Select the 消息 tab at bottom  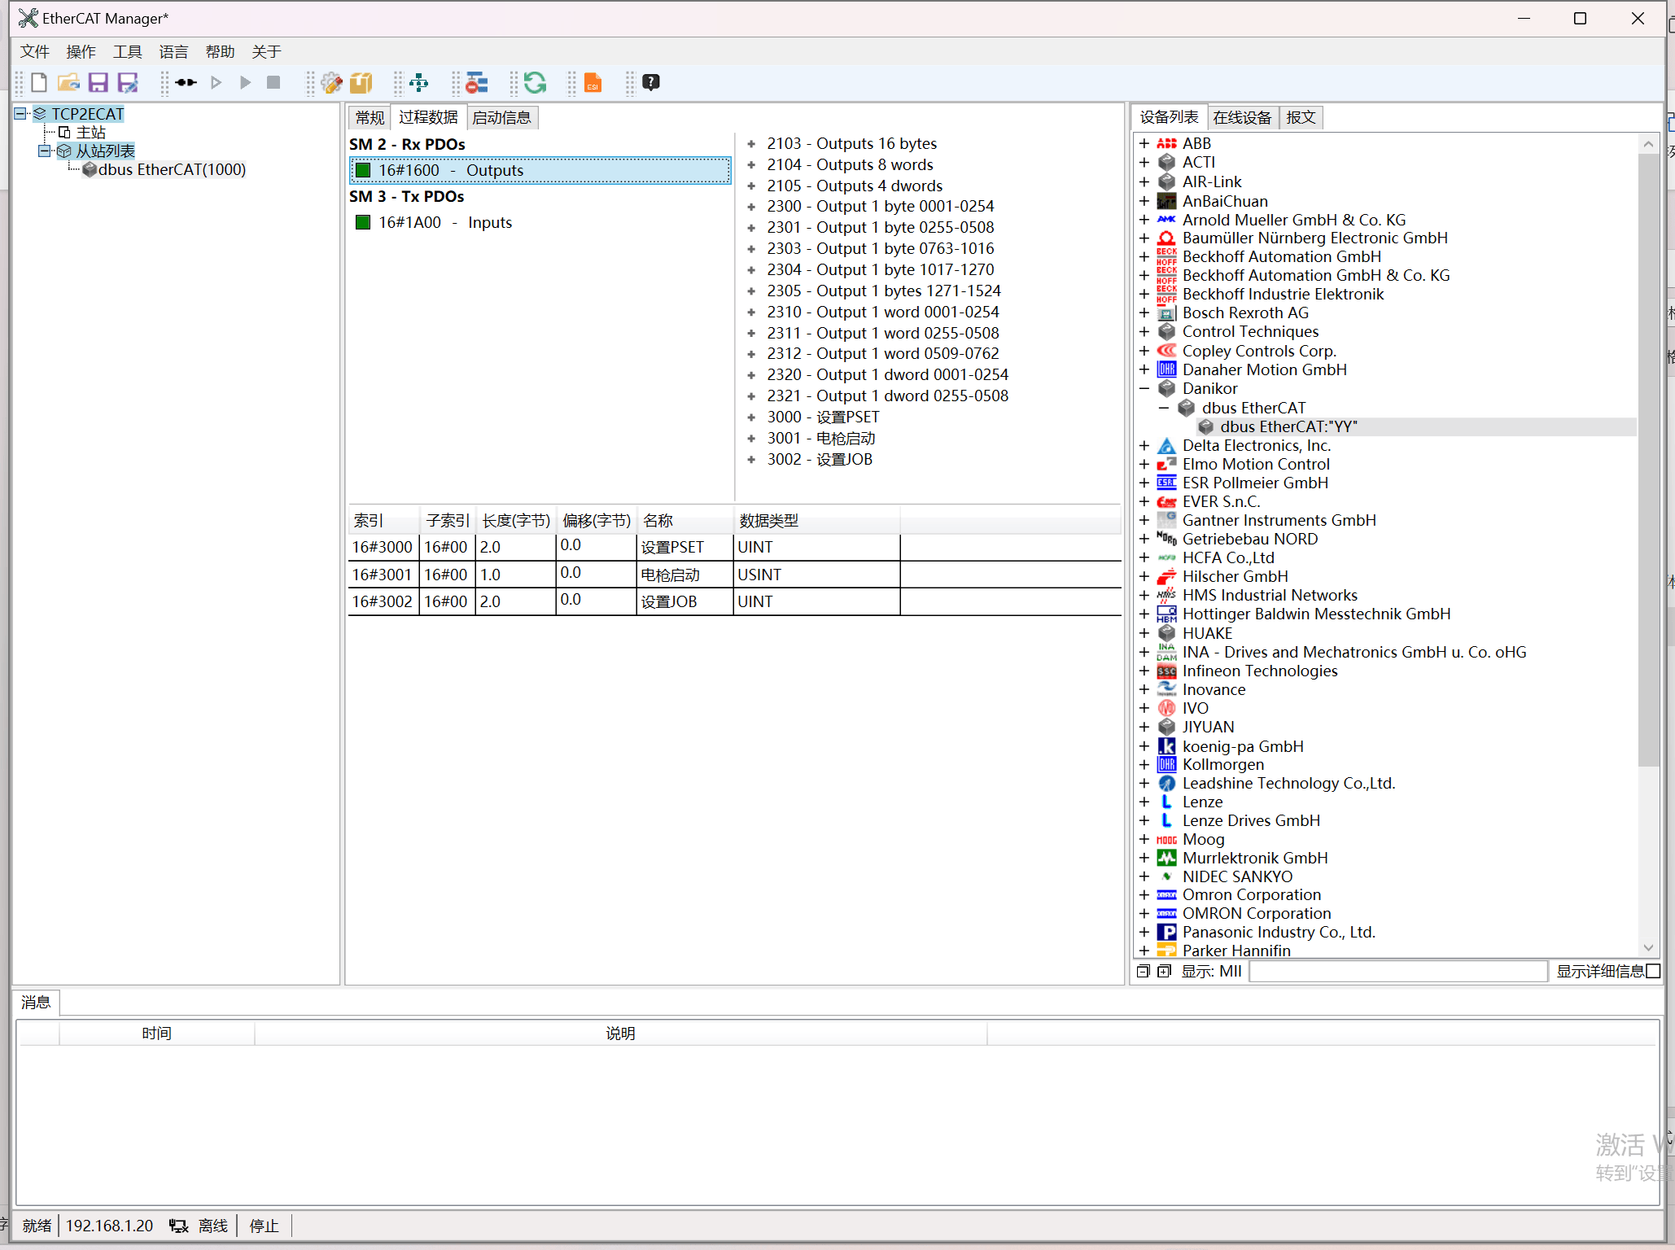36,1002
